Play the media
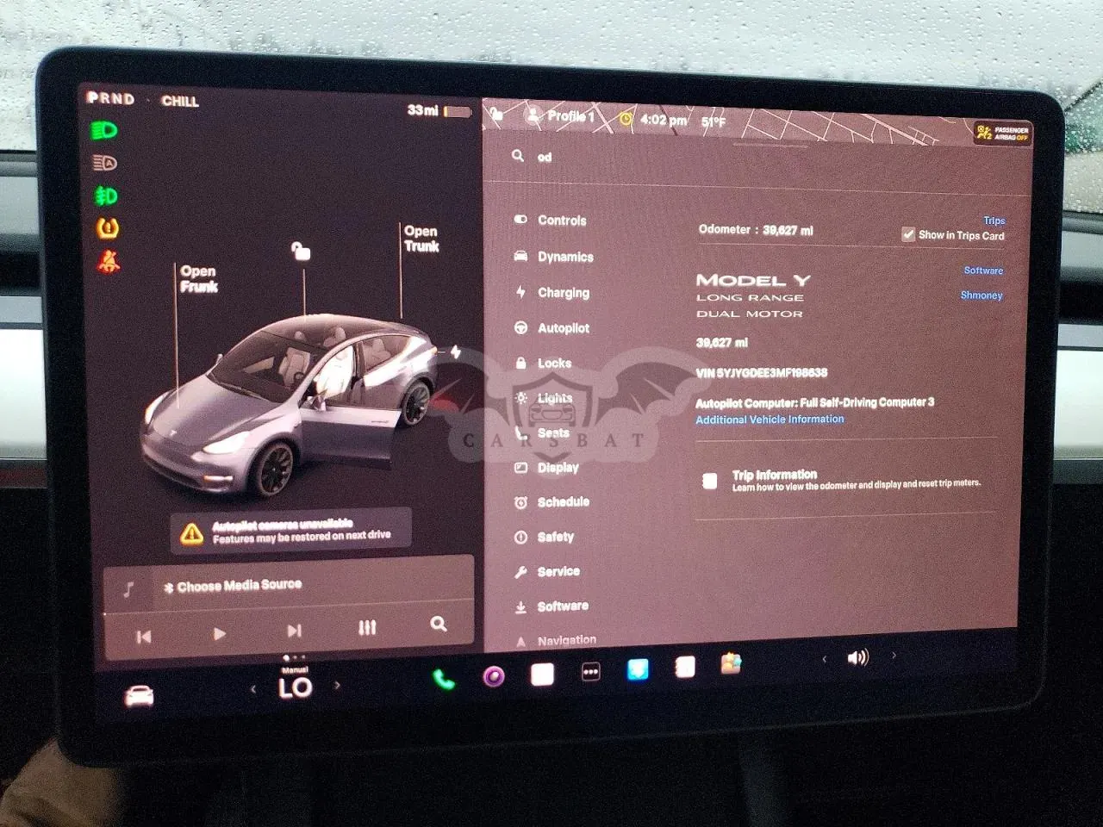 (x=220, y=634)
